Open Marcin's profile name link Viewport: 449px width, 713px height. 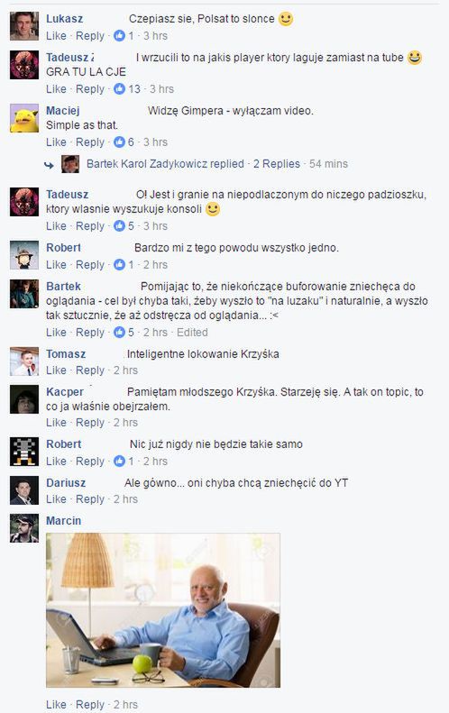pos(64,521)
